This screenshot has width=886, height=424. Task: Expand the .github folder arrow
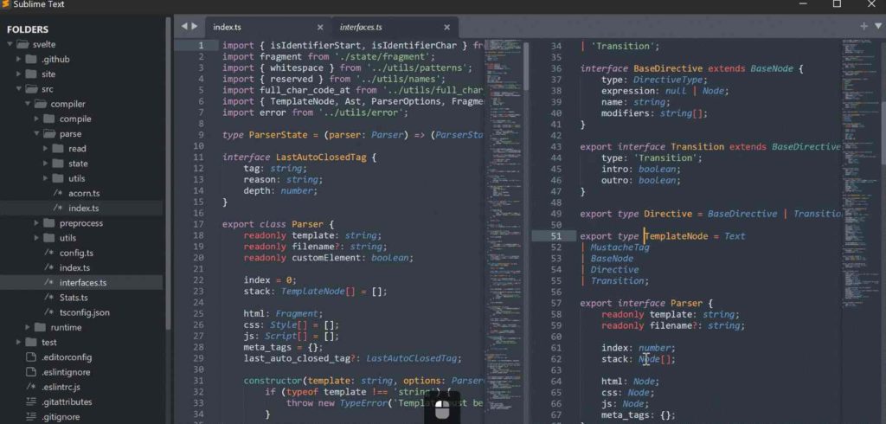[x=19, y=59]
